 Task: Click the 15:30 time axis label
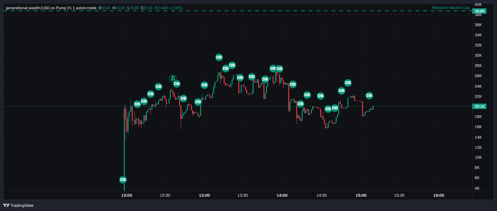399,195
